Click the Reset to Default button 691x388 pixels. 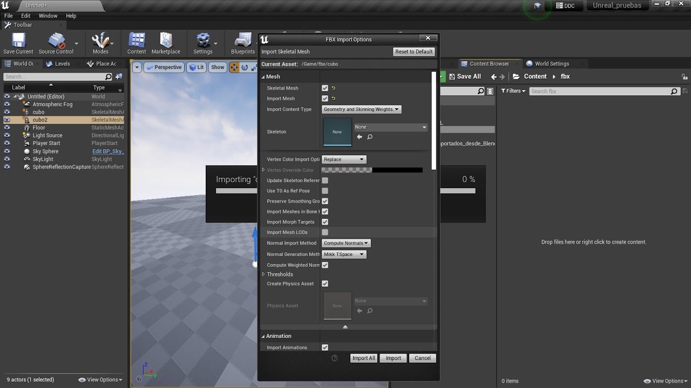point(414,52)
